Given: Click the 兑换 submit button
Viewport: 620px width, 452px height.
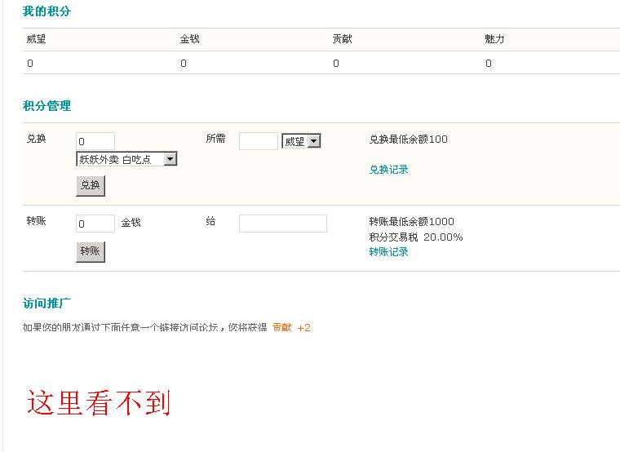Looking at the screenshot, I should coord(91,186).
